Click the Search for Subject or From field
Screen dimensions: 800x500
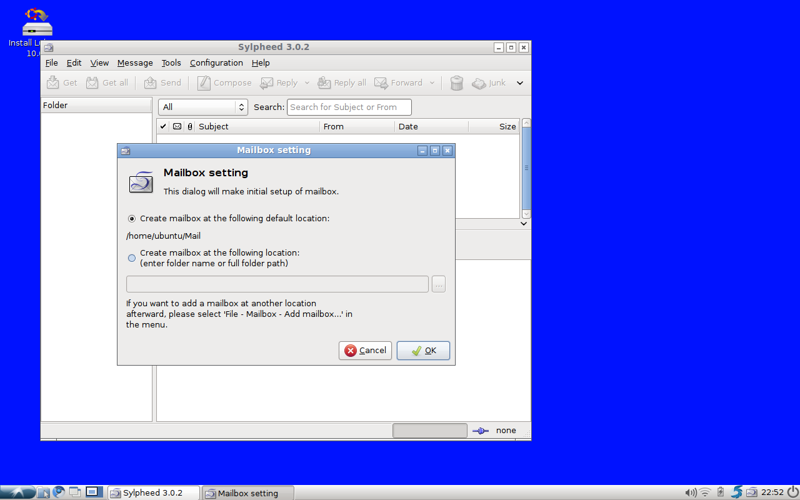[349, 107]
